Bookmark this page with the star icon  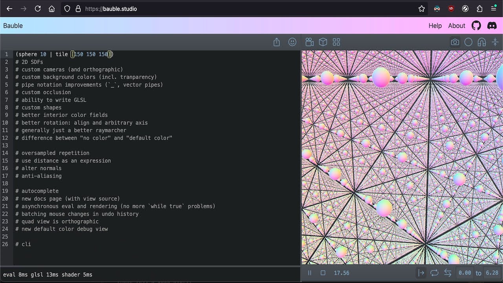coord(422,9)
